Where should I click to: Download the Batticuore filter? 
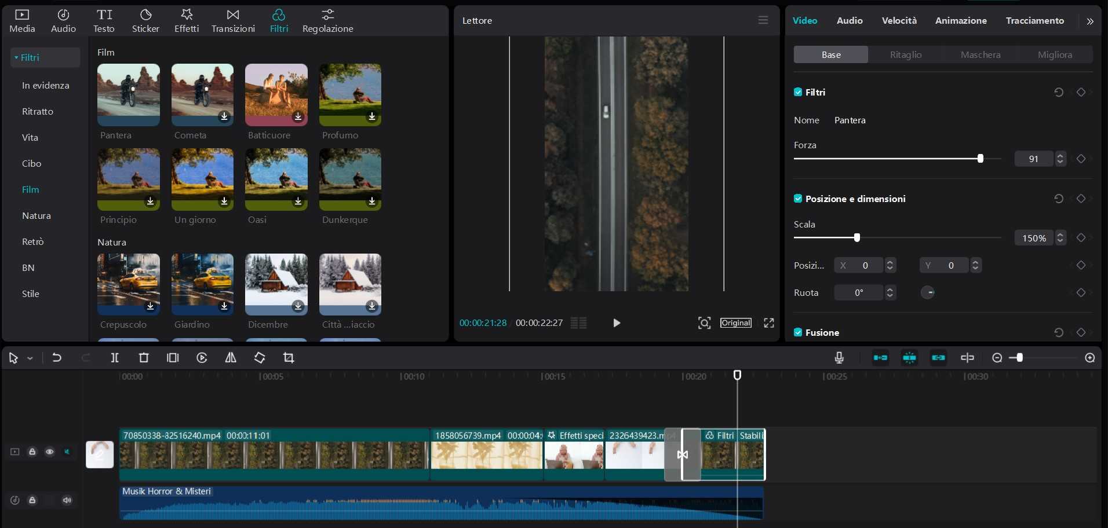tap(298, 116)
